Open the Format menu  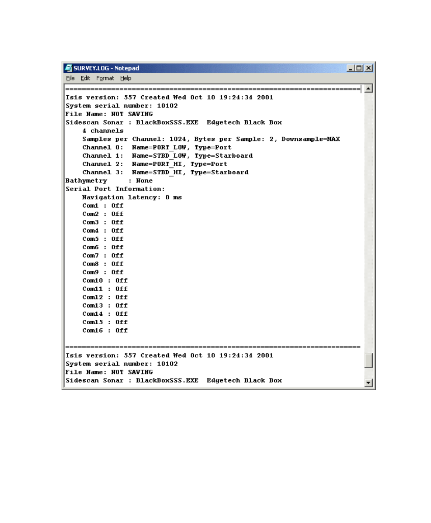(105, 78)
